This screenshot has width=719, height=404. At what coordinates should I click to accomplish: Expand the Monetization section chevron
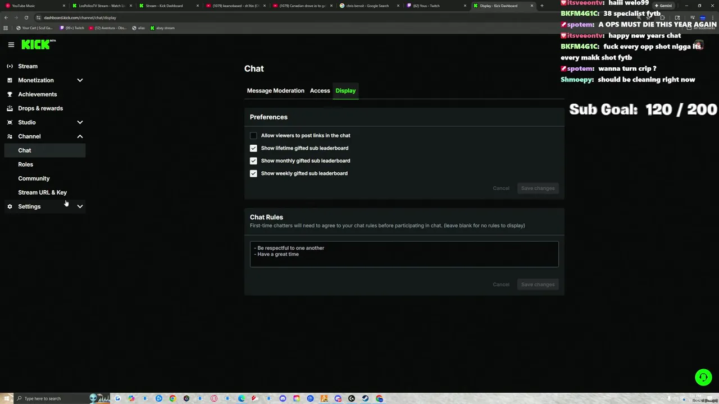tap(80, 80)
